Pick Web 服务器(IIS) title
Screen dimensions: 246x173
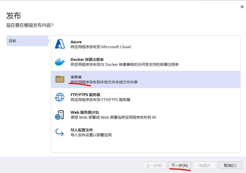pyautogui.click(x=85, y=112)
